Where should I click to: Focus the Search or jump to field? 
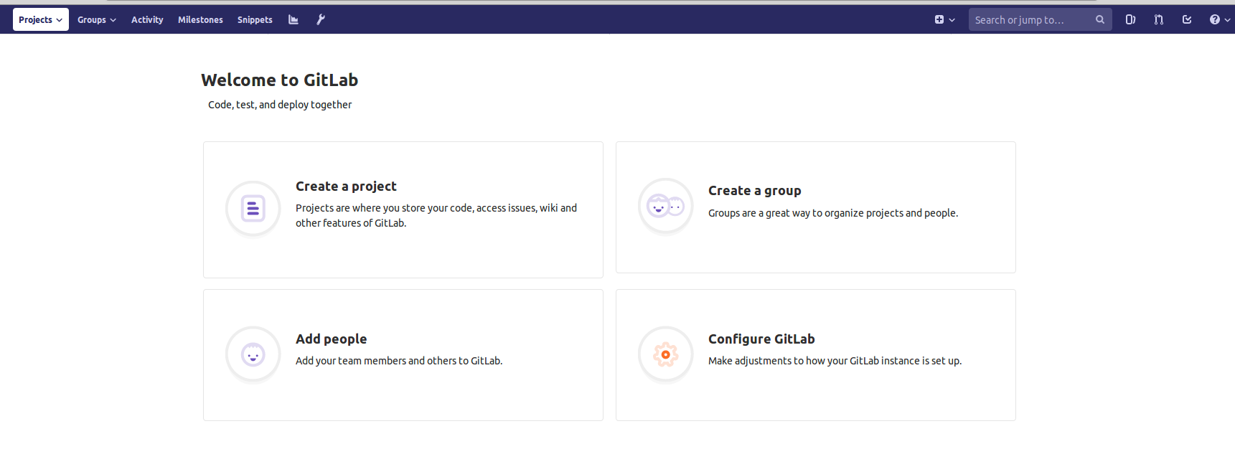[1040, 19]
